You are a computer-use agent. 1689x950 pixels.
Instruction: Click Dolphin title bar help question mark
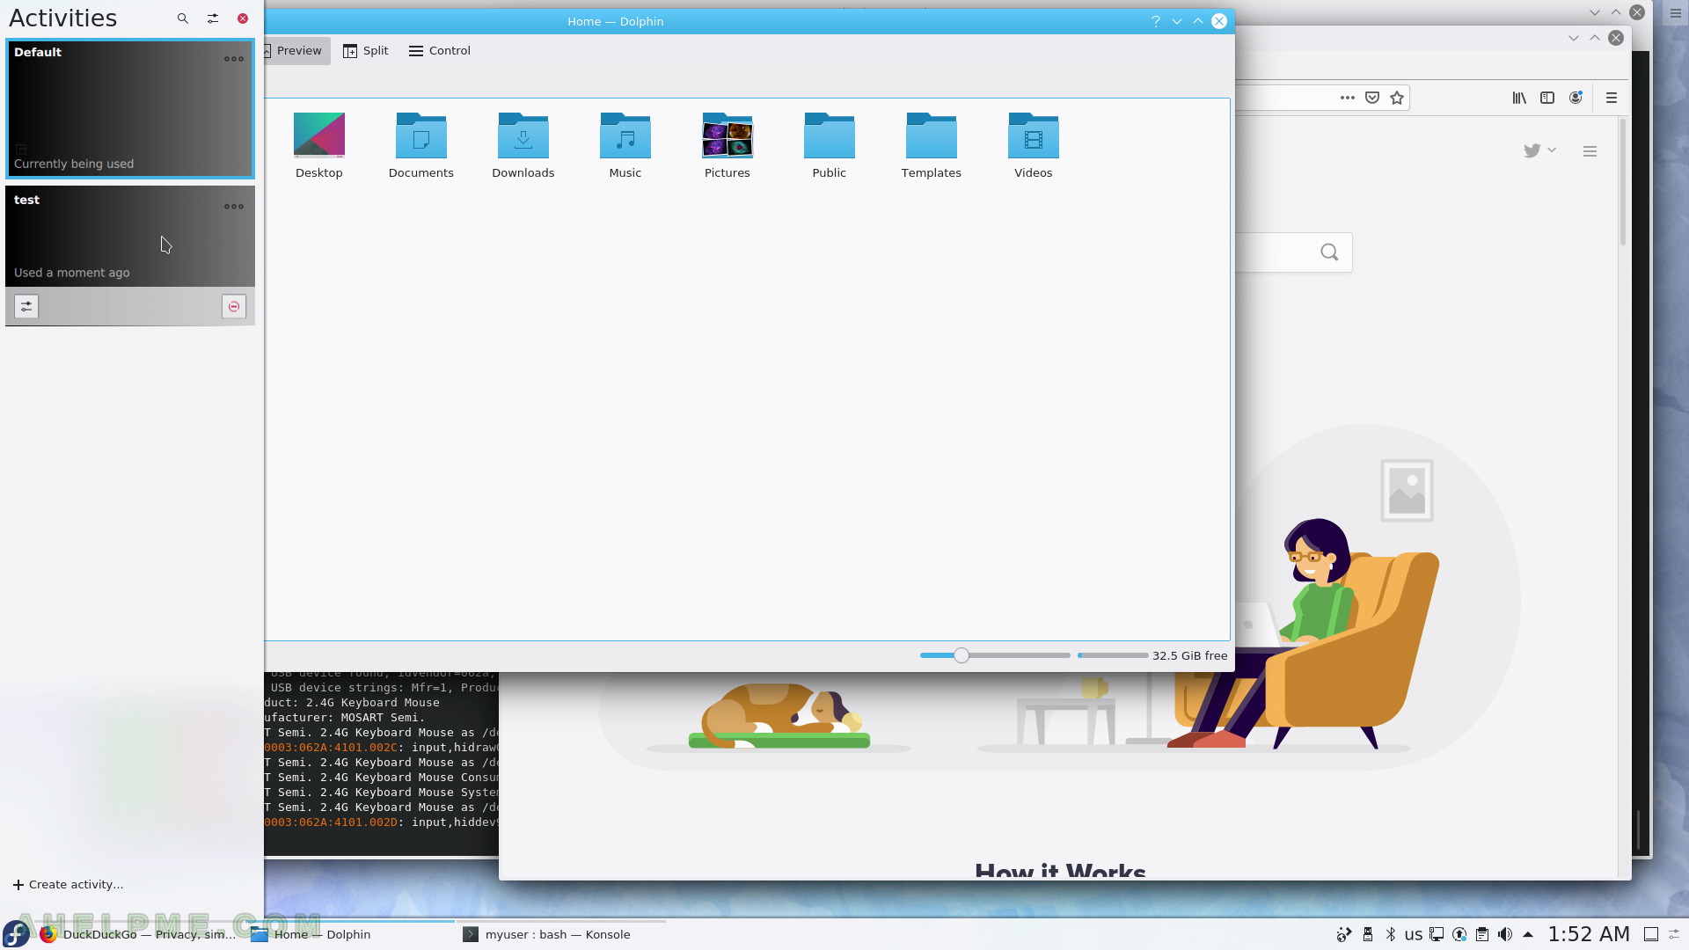pos(1156,21)
